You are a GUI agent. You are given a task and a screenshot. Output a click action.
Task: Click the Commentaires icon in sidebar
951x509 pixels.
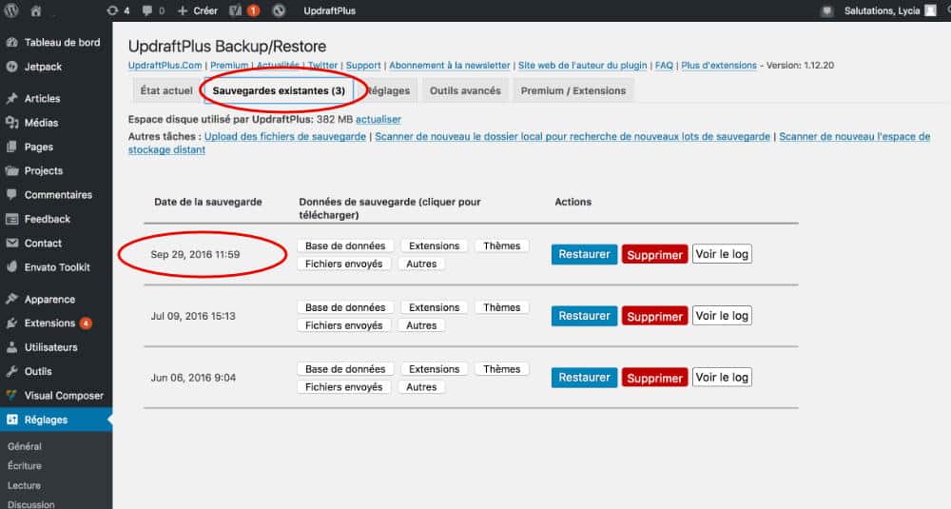point(11,195)
